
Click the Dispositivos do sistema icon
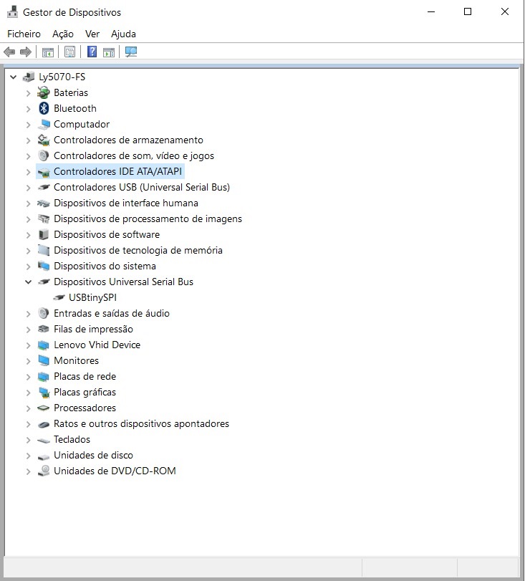44,266
